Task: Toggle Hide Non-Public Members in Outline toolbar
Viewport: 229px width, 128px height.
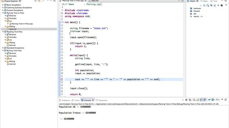Action: click(218, 5)
